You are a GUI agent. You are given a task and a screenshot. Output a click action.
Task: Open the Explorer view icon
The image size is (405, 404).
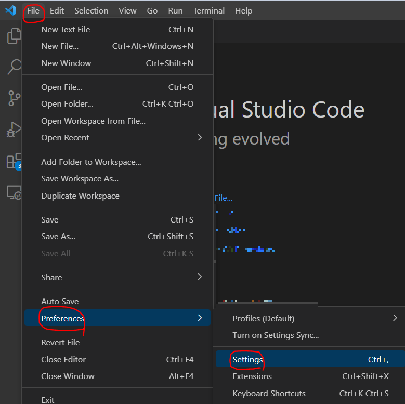click(14, 36)
